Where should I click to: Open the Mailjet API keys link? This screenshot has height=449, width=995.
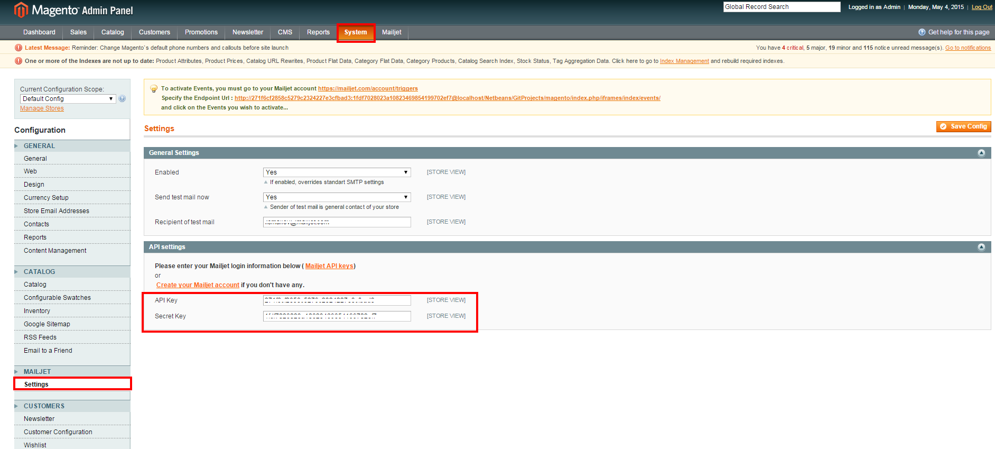pos(329,266)
